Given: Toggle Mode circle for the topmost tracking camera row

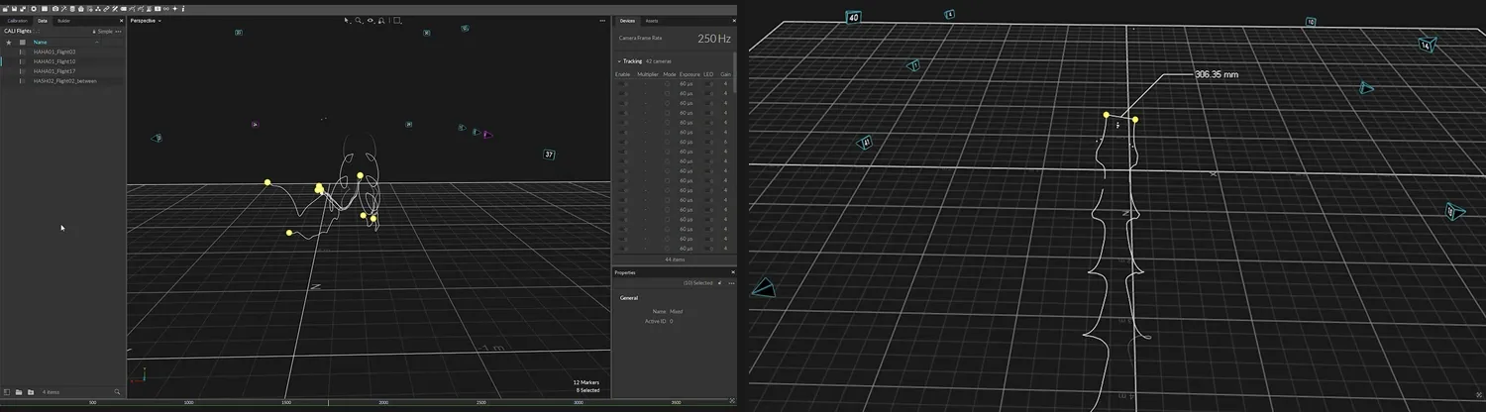Looking at the screenshot, I should (x=667, y=84).
